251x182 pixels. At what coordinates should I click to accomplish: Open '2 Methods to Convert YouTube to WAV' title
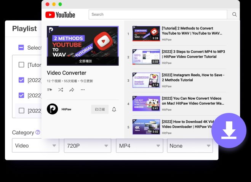[x=192, y=31]
